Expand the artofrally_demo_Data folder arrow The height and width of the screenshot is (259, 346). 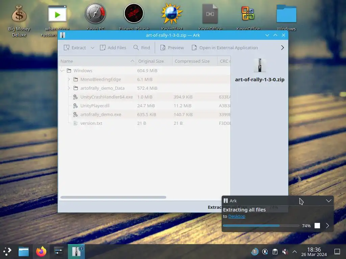[69, 88]
